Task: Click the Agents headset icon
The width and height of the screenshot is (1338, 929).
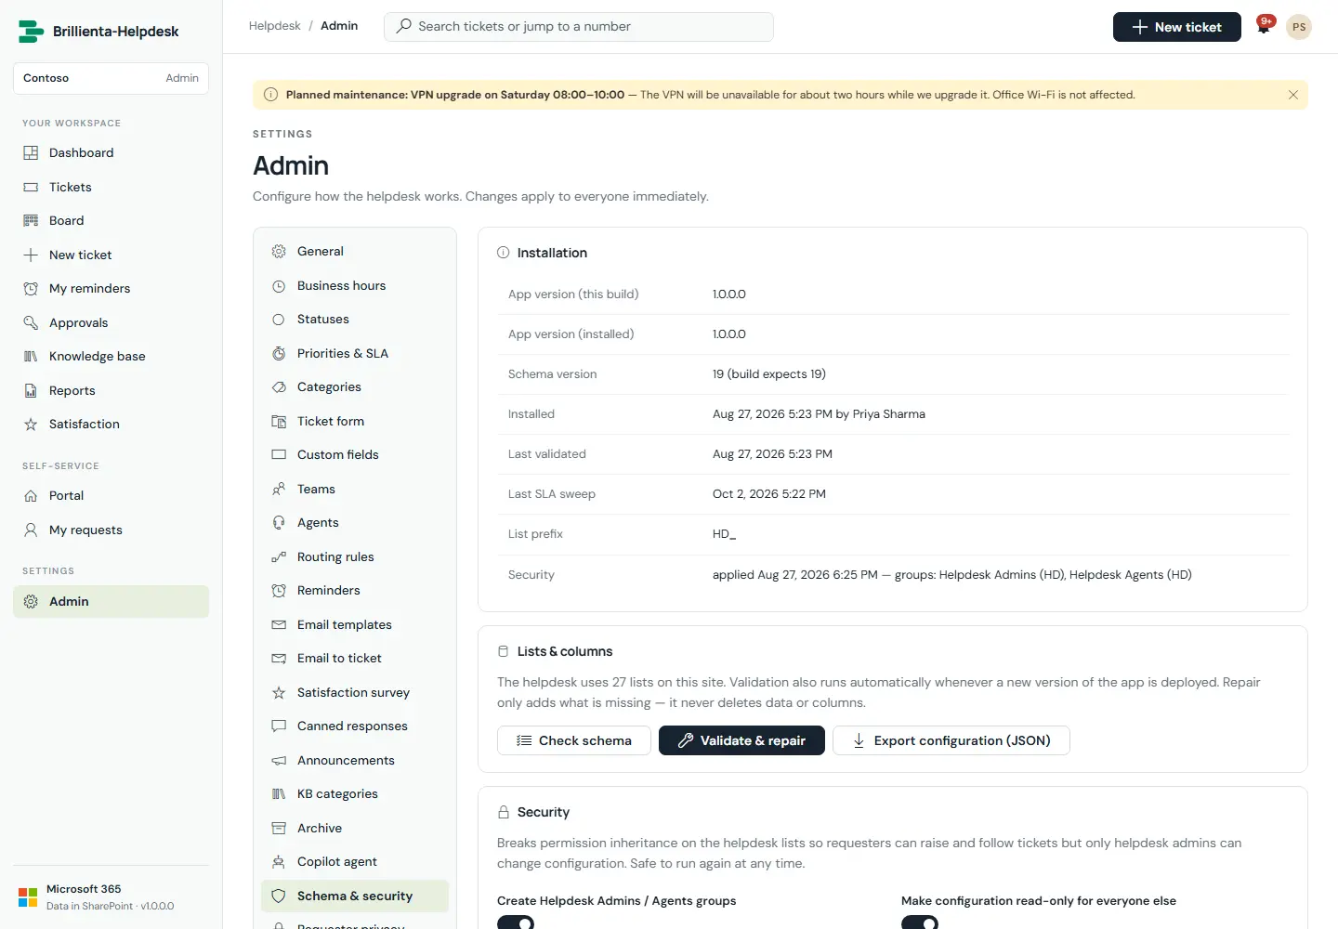Action: tap(279, 522)
